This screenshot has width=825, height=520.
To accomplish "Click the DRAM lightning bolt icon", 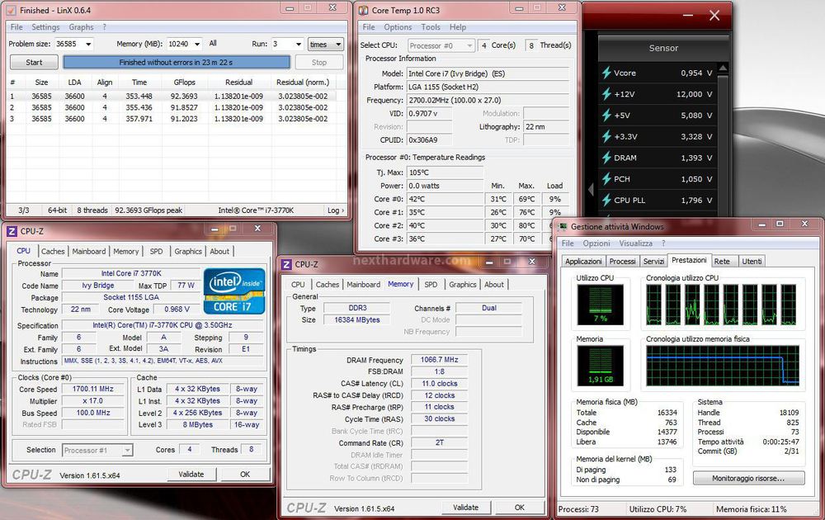I will [606, 158].
